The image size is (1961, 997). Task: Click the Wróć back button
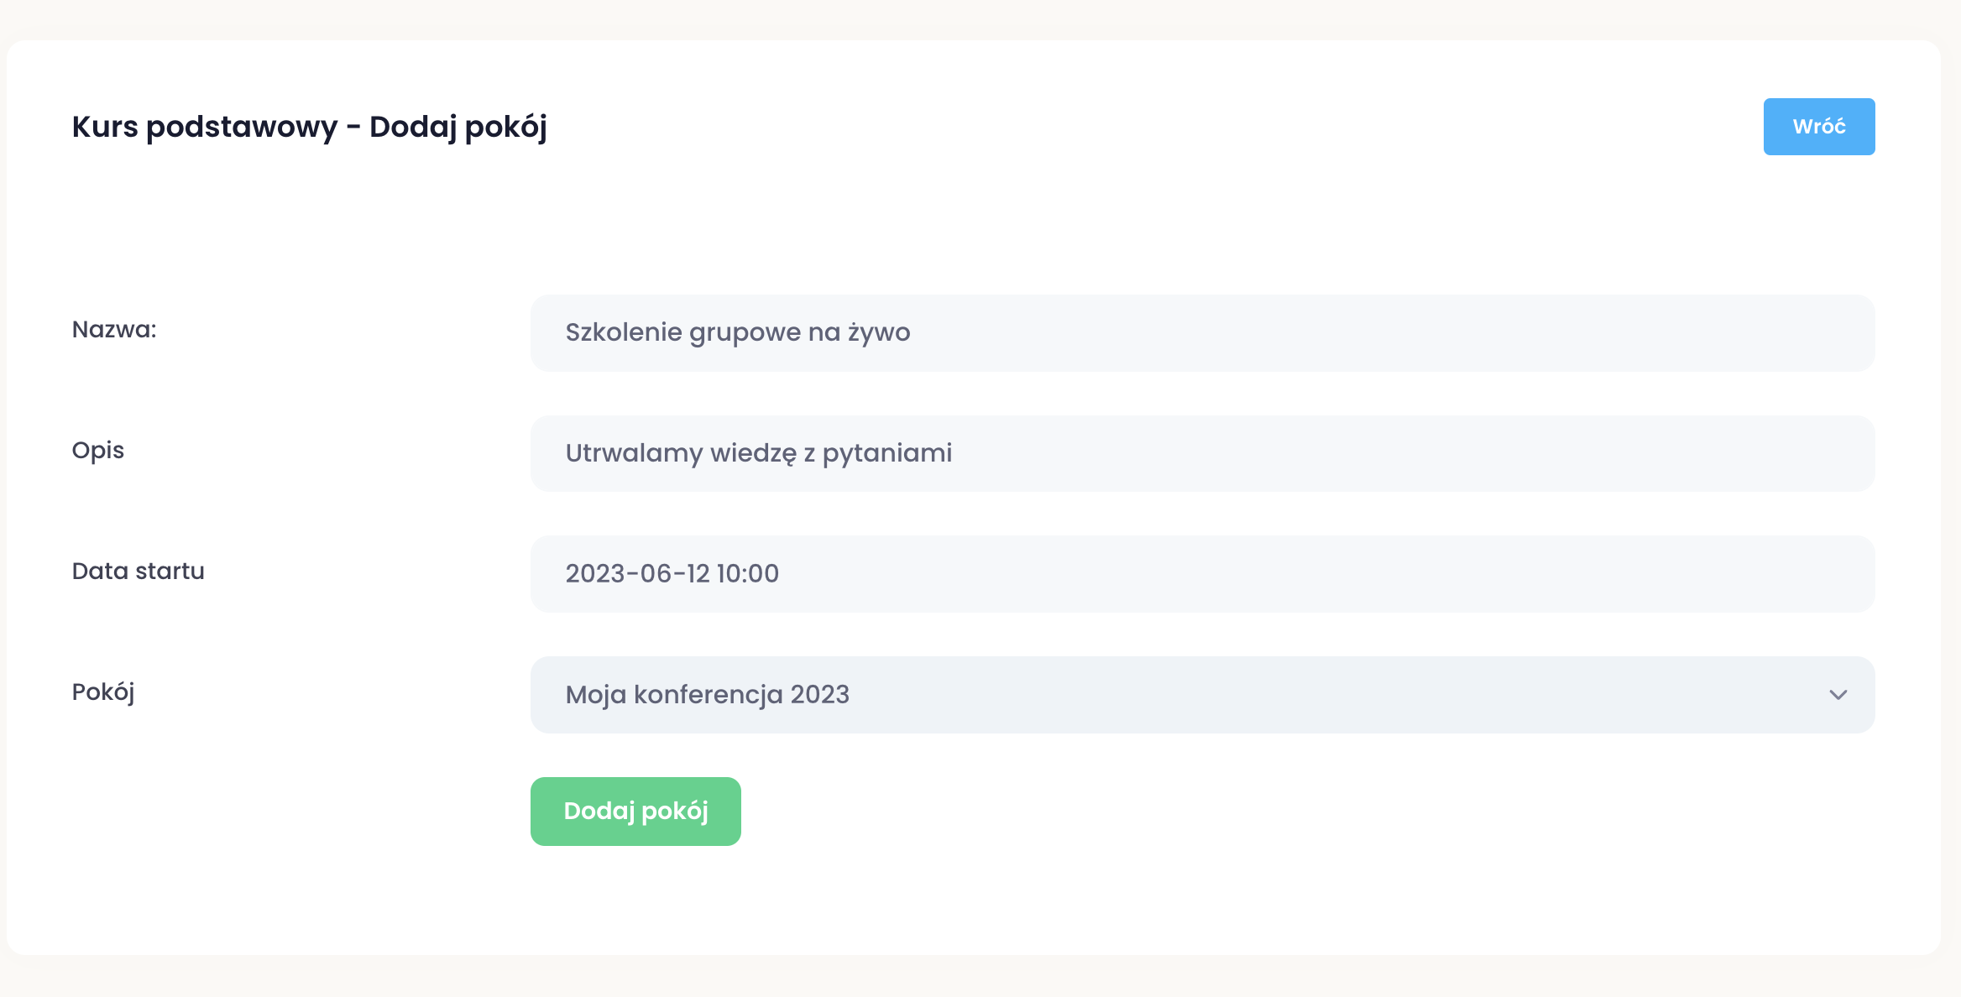pos(1818,127)
